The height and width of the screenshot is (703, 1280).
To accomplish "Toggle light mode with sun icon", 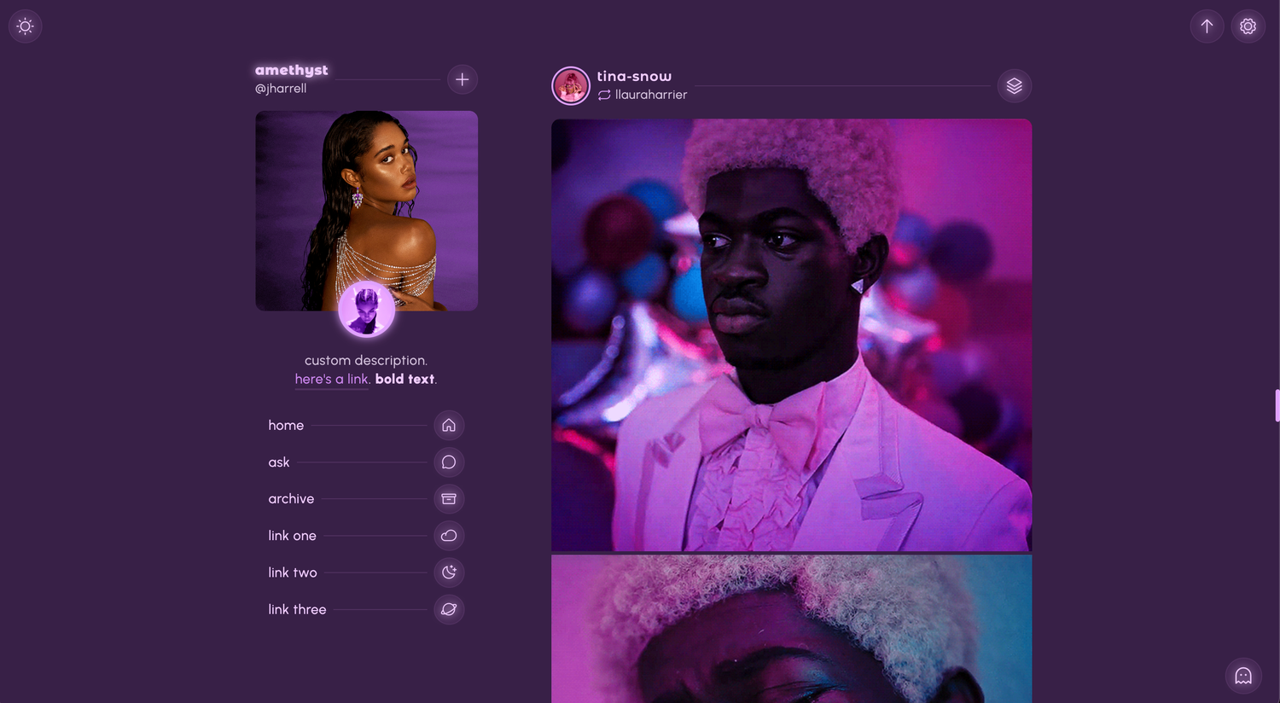I will coord(26,26).
